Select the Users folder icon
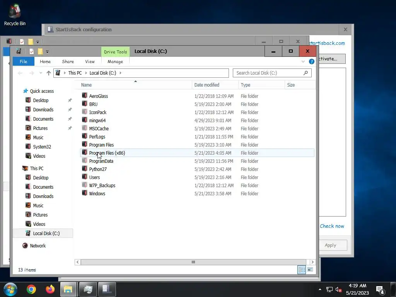Viewport: 396px width, 297px height. pos(85,177)
